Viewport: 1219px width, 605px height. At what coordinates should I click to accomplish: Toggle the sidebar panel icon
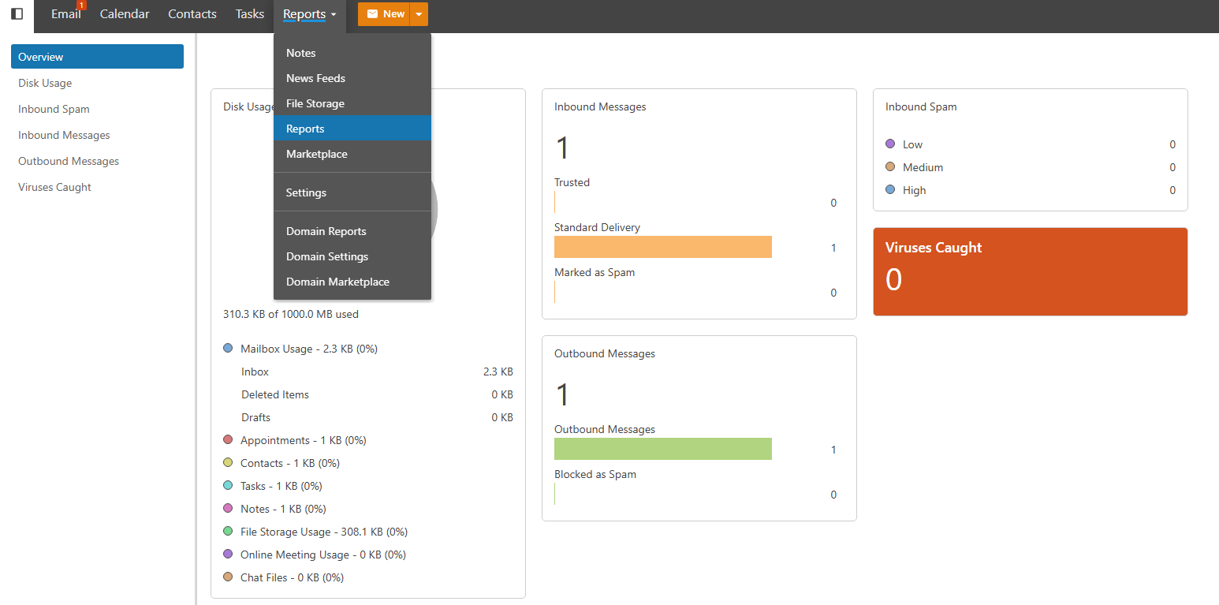pos(17,14)
